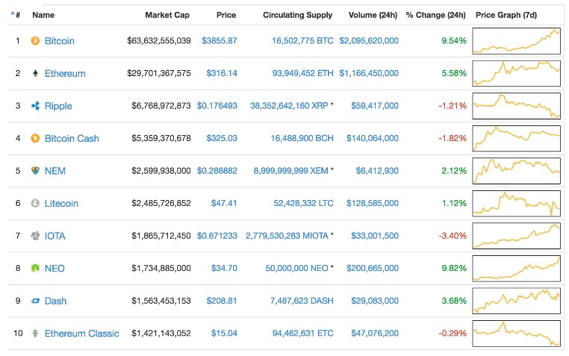This screenshot has height=356, width=569.
Task: Click Bitcoin volume $2,095,620,000
Action: (x=369, y=40)
